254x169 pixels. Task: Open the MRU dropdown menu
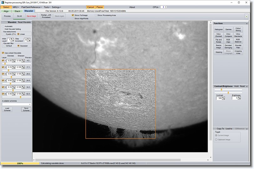(16, 7)
